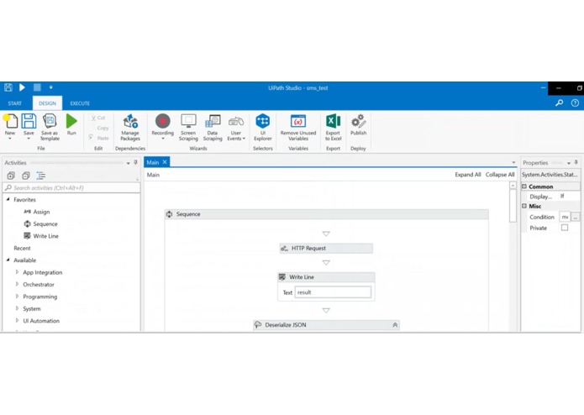
Task: Click the Search activities field
Action: [x=71, y=187]
